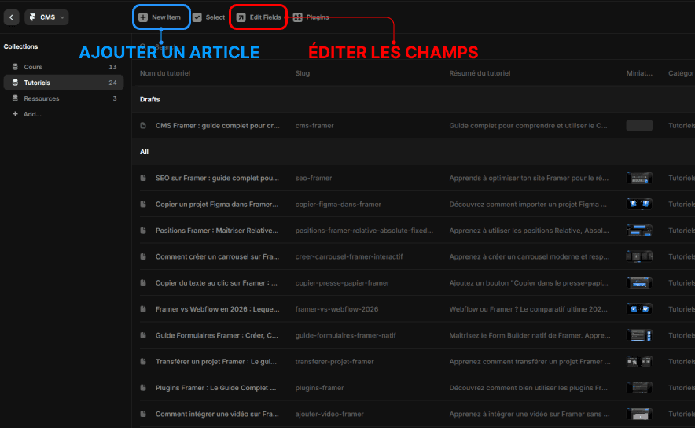695x428 pixels.
Task: Click the Webflow ou Framer ? Le comparatif summary
Action: click(528, 309)
